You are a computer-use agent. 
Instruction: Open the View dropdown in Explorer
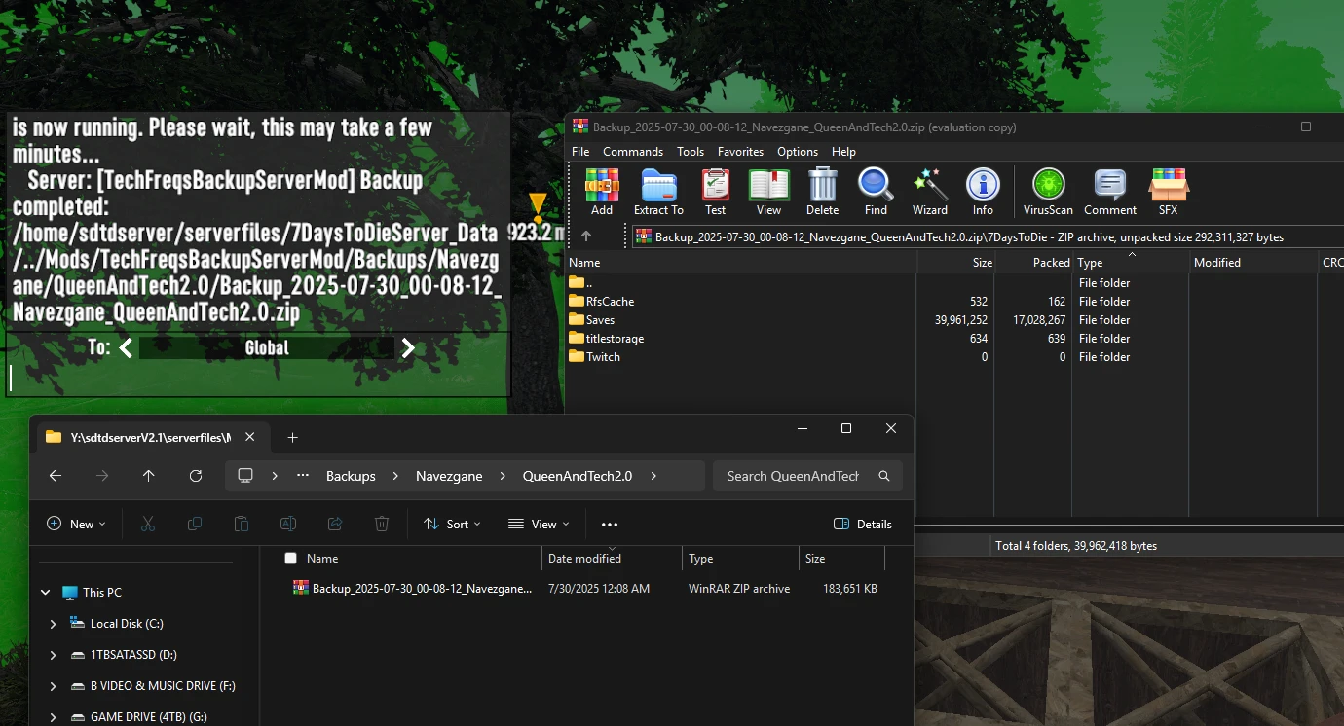click(x=539, y=524)
